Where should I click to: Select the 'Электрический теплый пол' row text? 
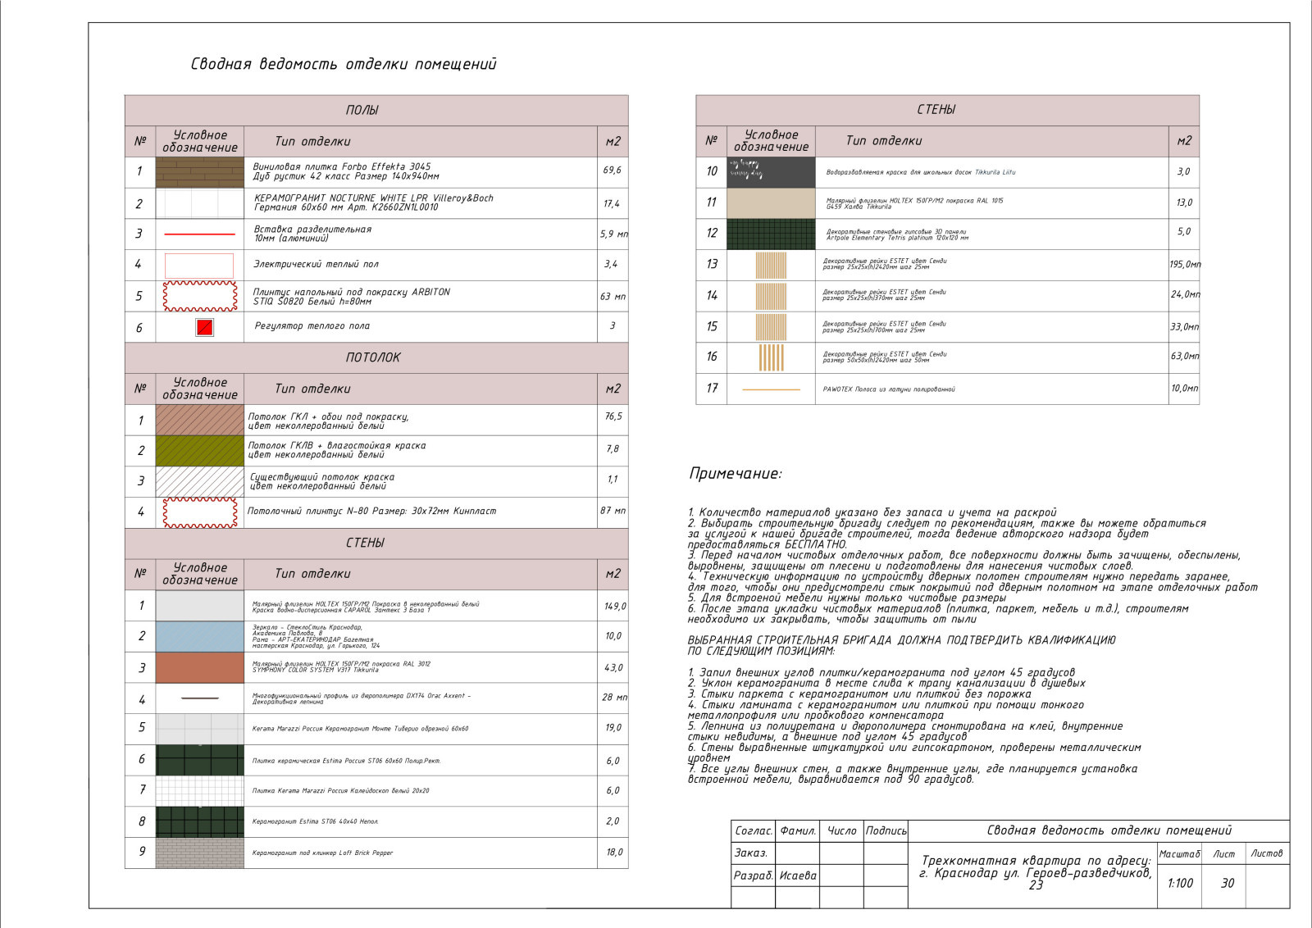(316, 265)
